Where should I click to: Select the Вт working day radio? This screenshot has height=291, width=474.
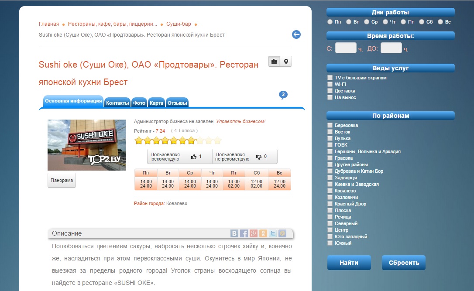(349, 22)
